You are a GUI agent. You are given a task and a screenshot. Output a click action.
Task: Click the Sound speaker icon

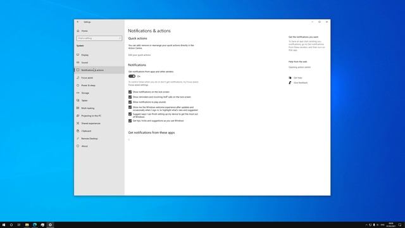pyautogui.click(x=78, y=63)
